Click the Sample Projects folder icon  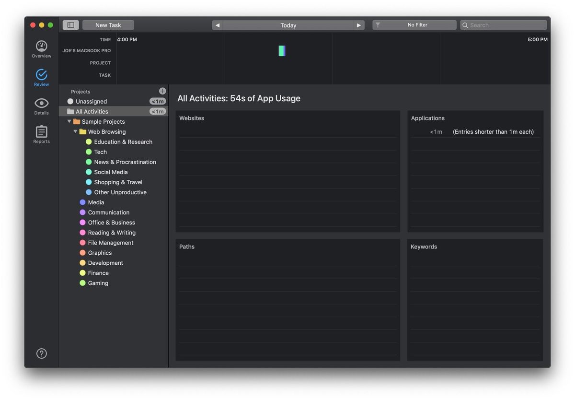[77, 121]
